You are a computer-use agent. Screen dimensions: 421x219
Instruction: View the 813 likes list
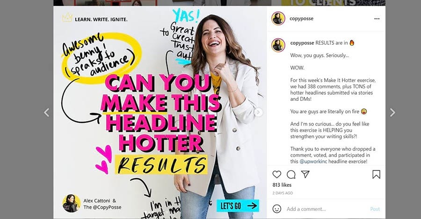pyautogui.click(x=282, y=185)
